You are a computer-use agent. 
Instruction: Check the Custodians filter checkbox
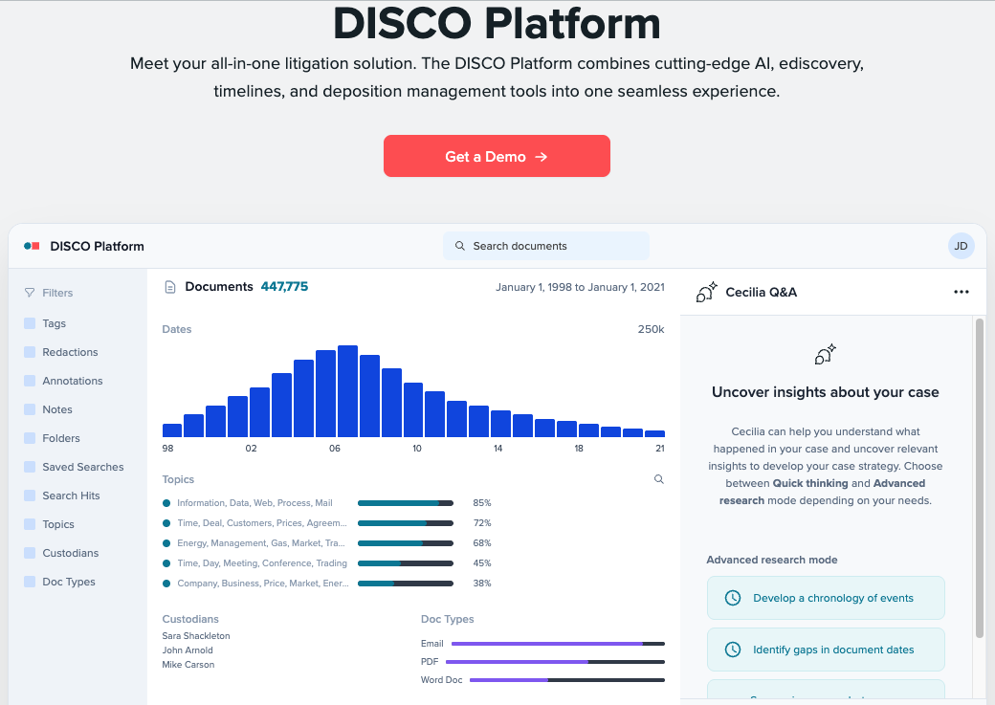[31, 553]
